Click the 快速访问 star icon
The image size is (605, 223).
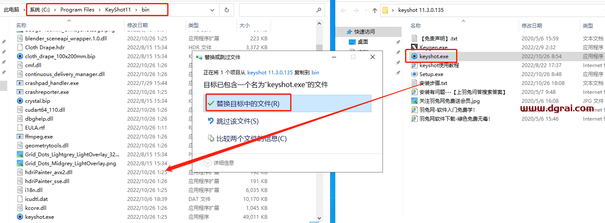tap(350, 31)
